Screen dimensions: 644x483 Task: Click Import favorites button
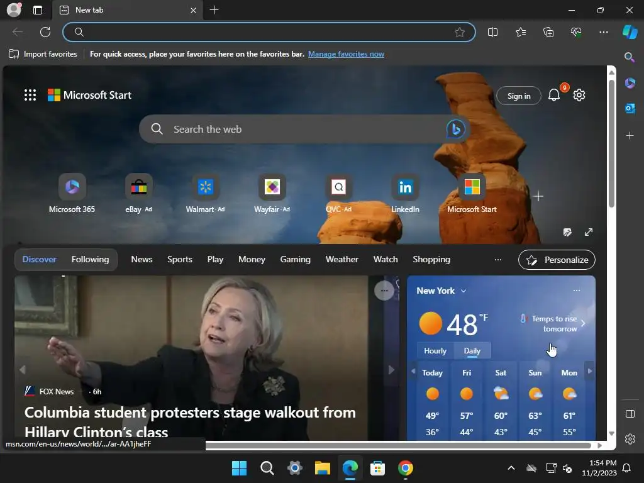(x=43, y=54)
